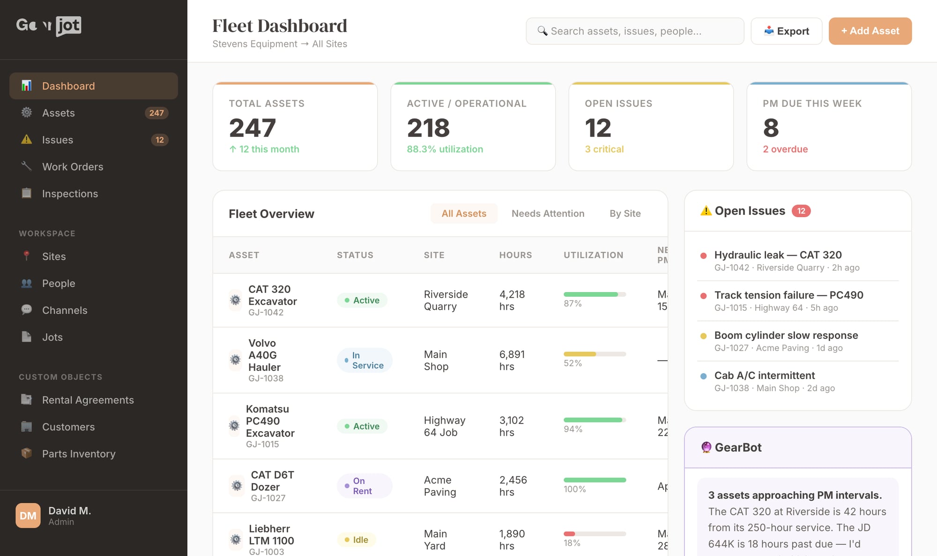The width and height of the screenshot is (937, 556).
Task: Open Issues via the warning triangle icon
Action: tap(27, 139)
